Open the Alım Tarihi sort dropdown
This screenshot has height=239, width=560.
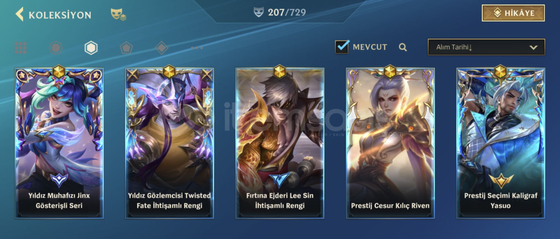tap(486, 47)
